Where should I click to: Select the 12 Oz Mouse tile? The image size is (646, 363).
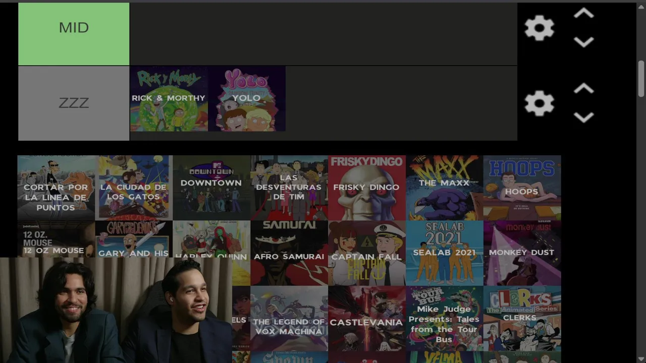pos(56,239)
